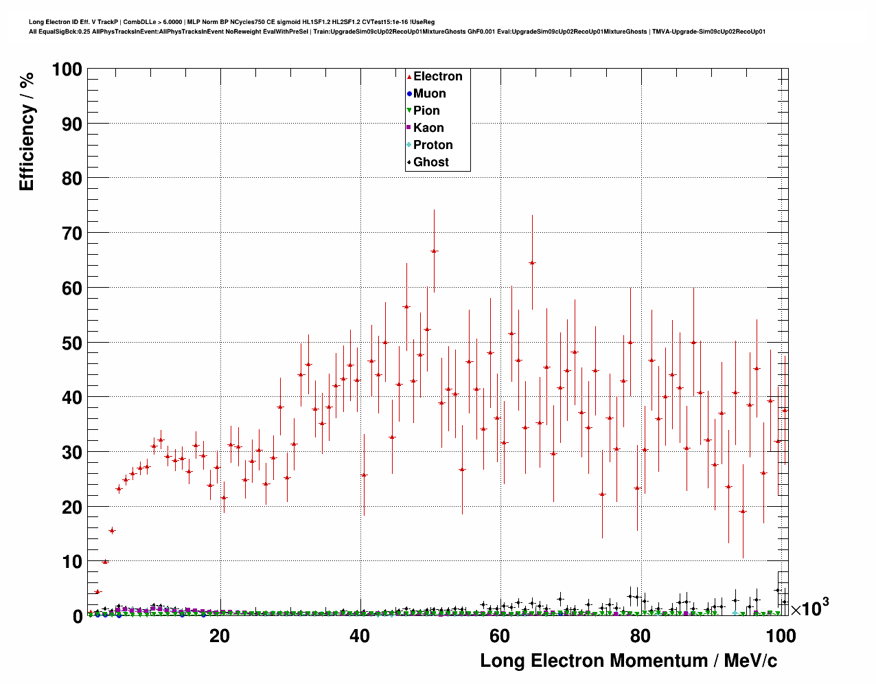Click the y-axis label 30
Screen dimensions: 876x684
(72, 453)
